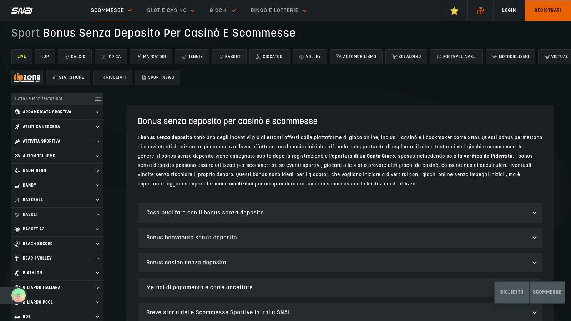The image size is (571, 321).
Task: Expand 'Bonus benvenuto senza deposito' section
Action: point(340,238)
